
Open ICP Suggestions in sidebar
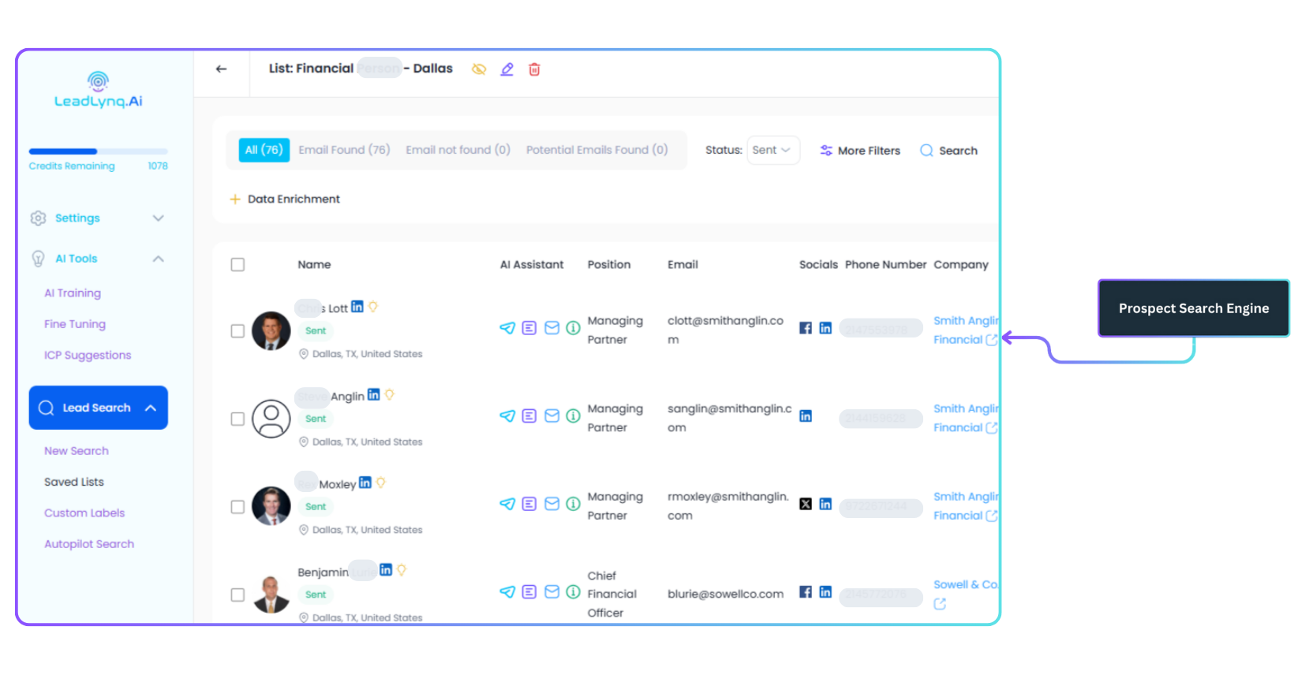pyautogui.click(x=88, y=356)
